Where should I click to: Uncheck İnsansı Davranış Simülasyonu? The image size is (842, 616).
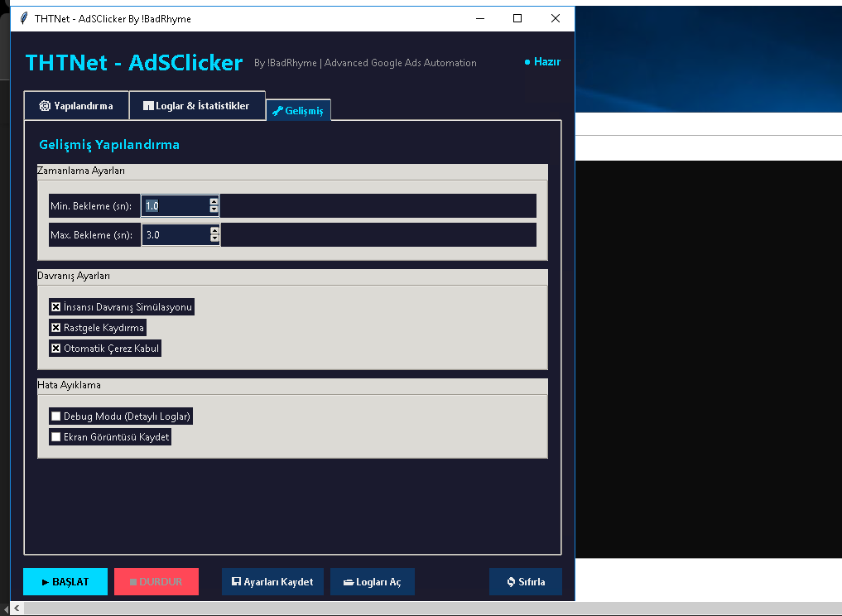(x=55, y=307)
